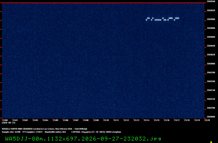Click the (2026-09-27) date label
This screenshot has width=218, height=143.
9,123
